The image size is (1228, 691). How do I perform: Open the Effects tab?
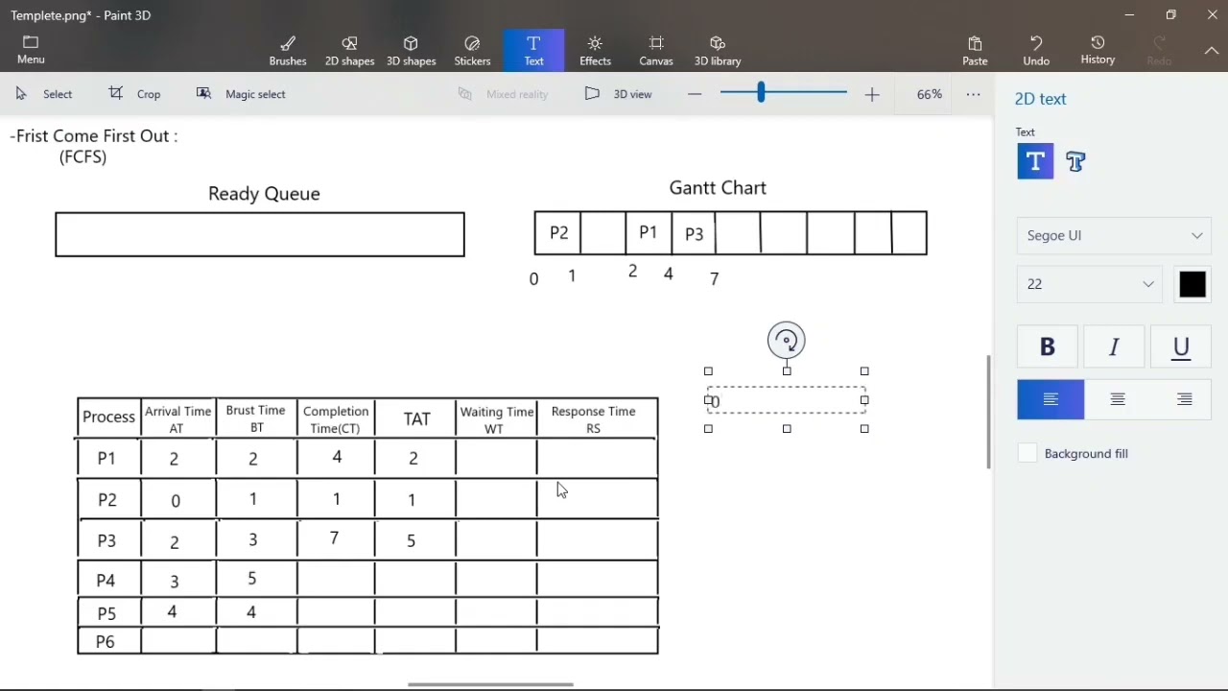[x=595, y=51]
